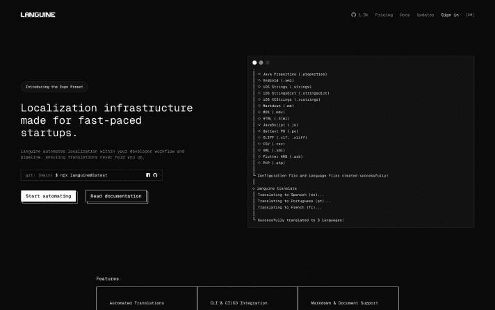The image size is (495, 310).
Task: Click the Localization infrastructure headline
Action: pos(106,120)
